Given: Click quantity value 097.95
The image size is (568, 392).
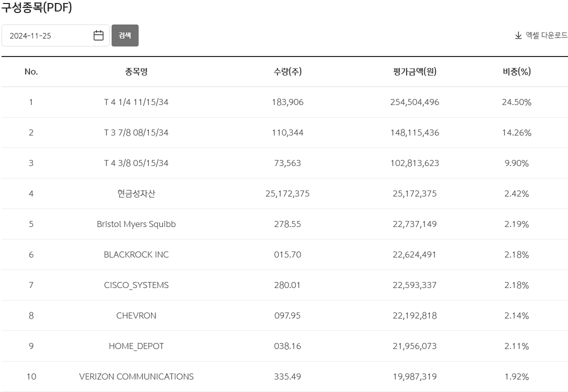Looking at the screenshot, I should click(x=288, y=315).
